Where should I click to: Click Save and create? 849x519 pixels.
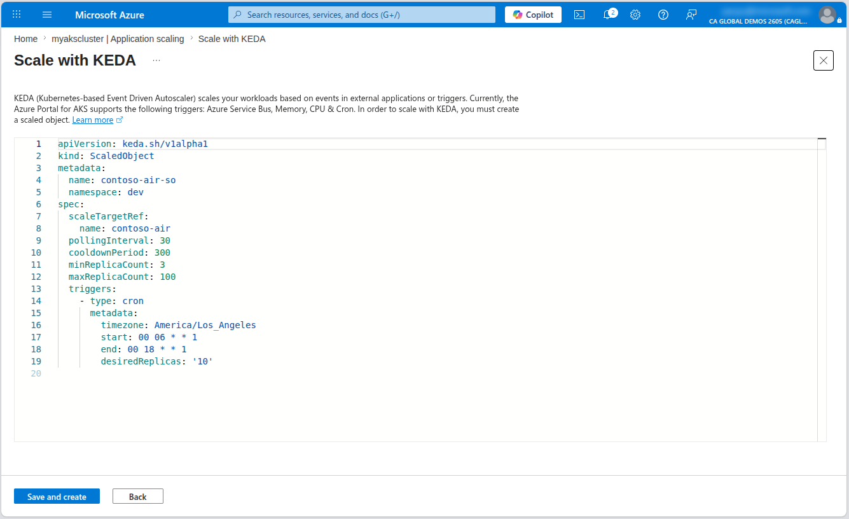[x=57, y=497]
